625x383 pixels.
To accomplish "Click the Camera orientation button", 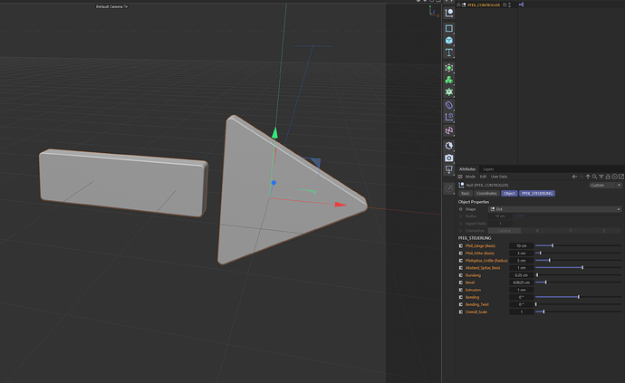I will (x=505, y=231).
